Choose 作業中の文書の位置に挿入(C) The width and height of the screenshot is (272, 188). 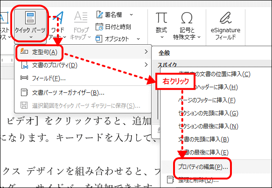216,74
